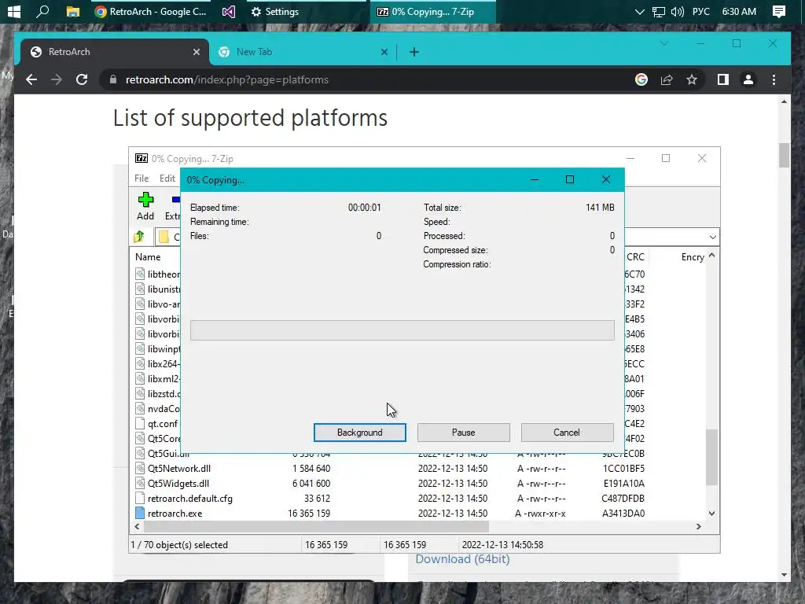Open Windows Start menu
Viewport: 805px width, 604px height.
pos(14,11)
